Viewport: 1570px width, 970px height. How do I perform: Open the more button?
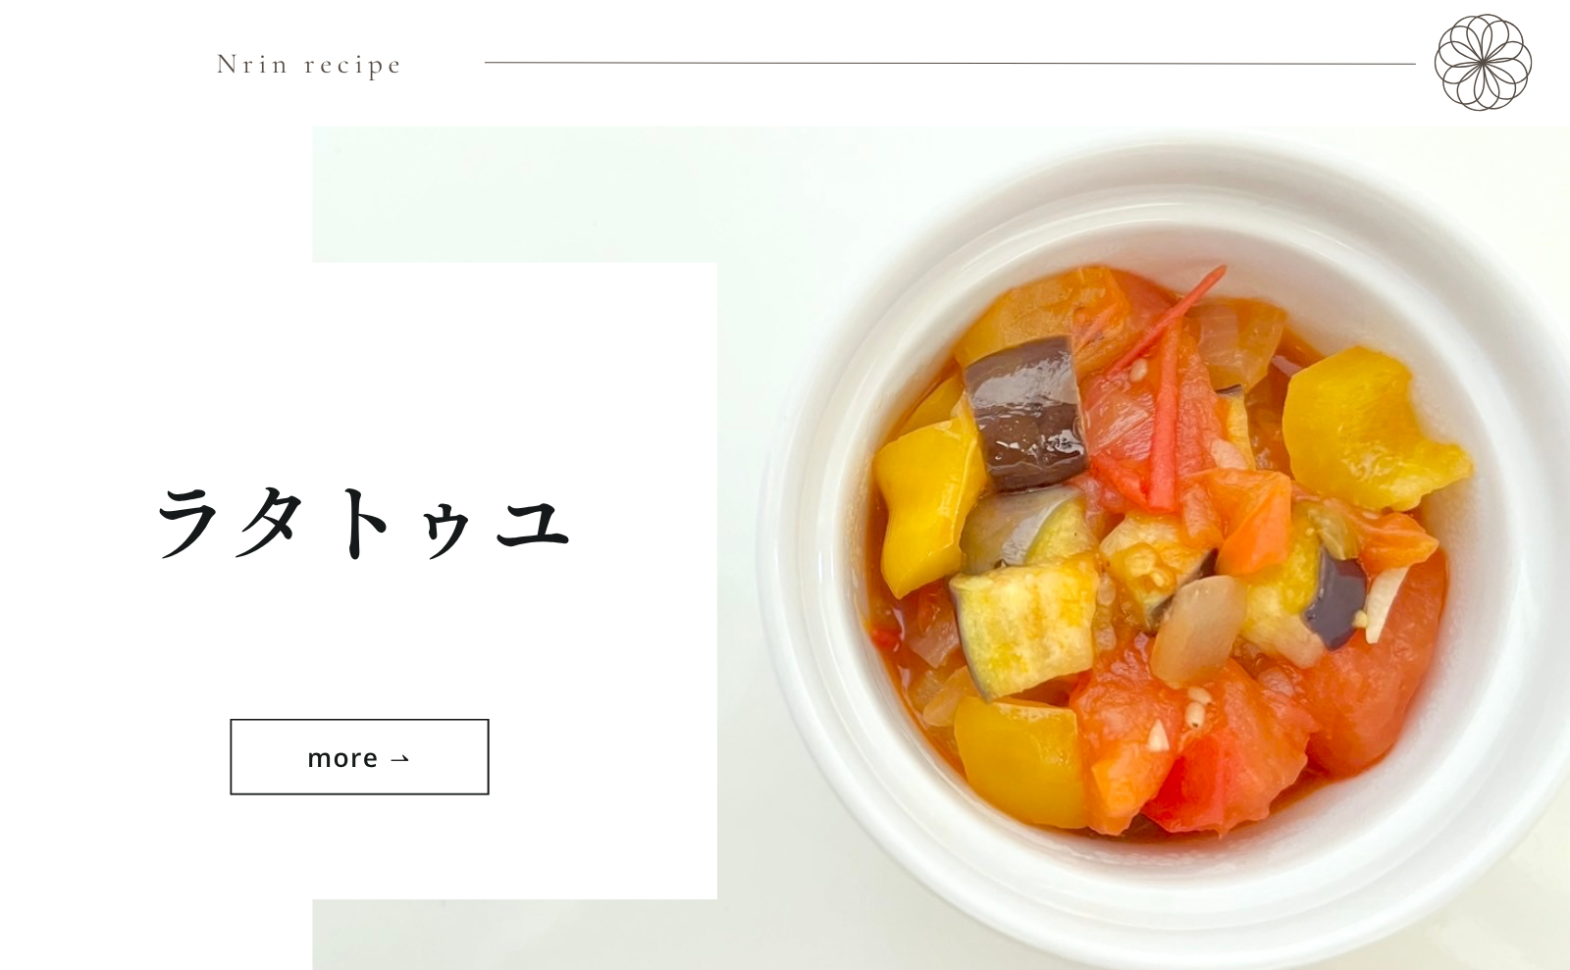[x=359, y=757]
